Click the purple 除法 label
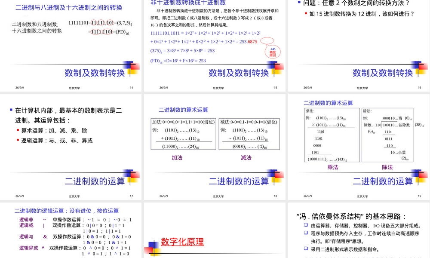Viewport: 430px width, 258px height. [x=387, y=167]
